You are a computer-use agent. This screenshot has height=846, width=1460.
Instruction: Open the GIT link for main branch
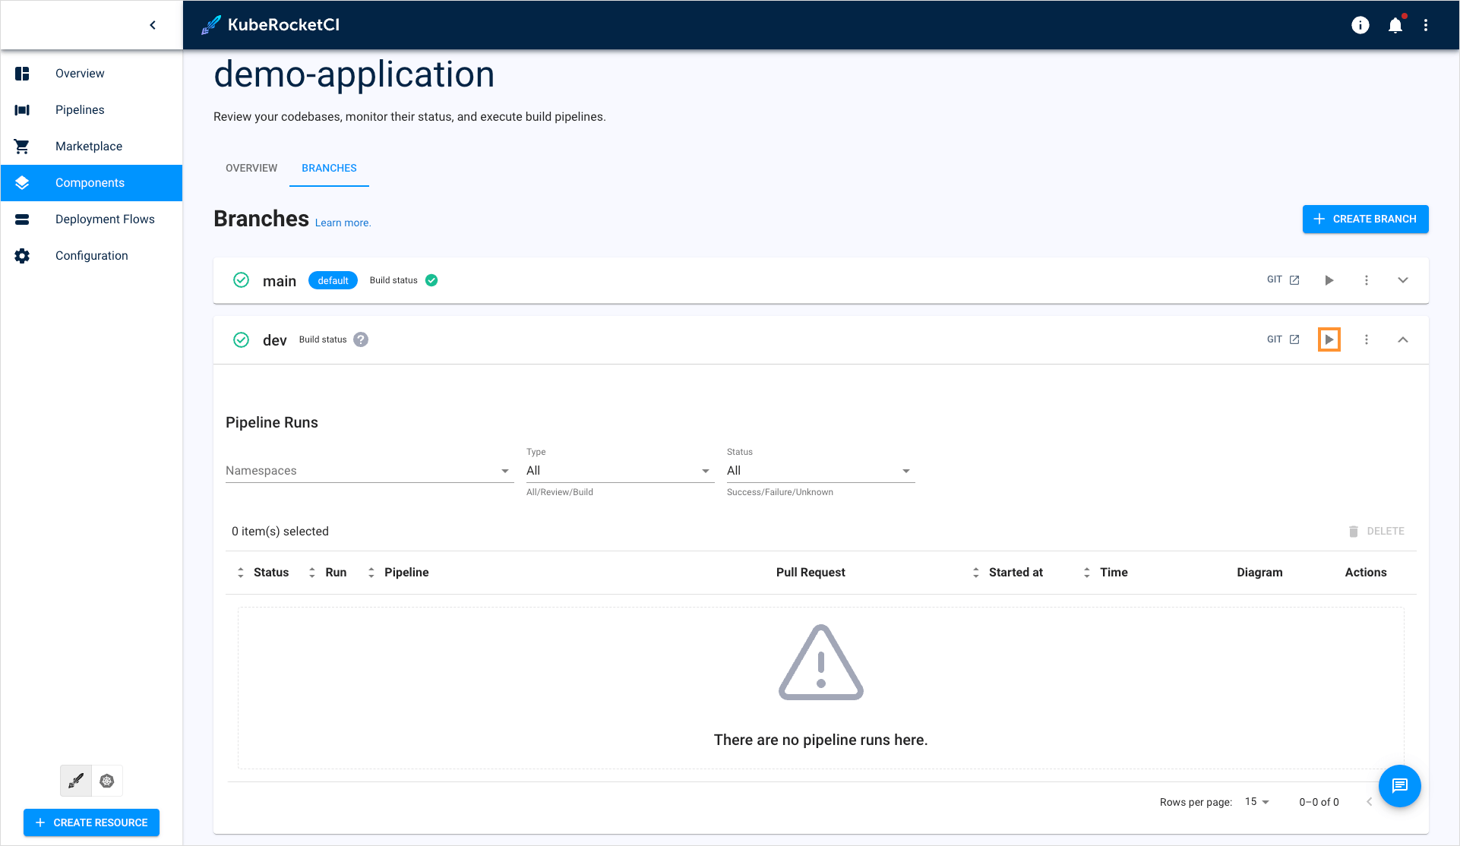pyautogui.click(x=1285, y=280)
